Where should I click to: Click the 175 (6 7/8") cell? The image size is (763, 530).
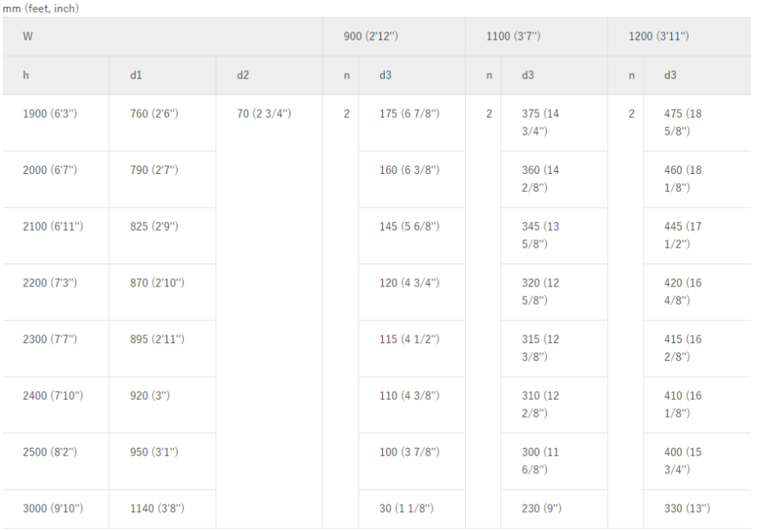point(409,113)
